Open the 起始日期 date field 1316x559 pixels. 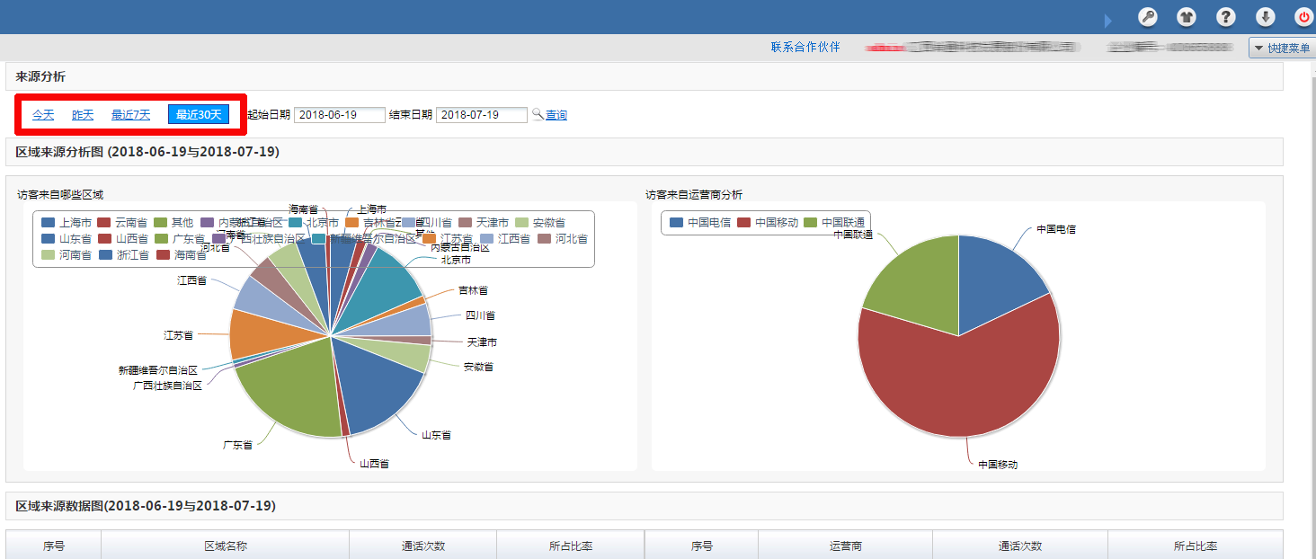point(340,114)
